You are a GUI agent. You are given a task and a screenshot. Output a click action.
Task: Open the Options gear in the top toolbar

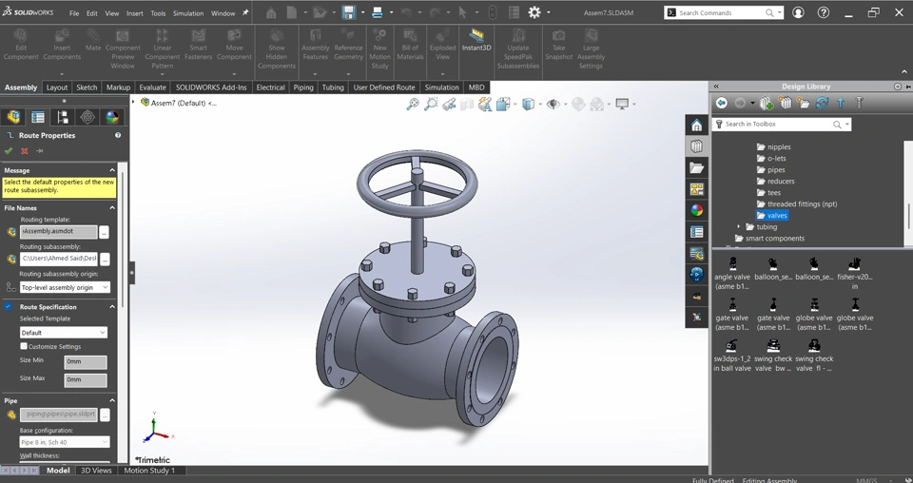click(534, 12)
